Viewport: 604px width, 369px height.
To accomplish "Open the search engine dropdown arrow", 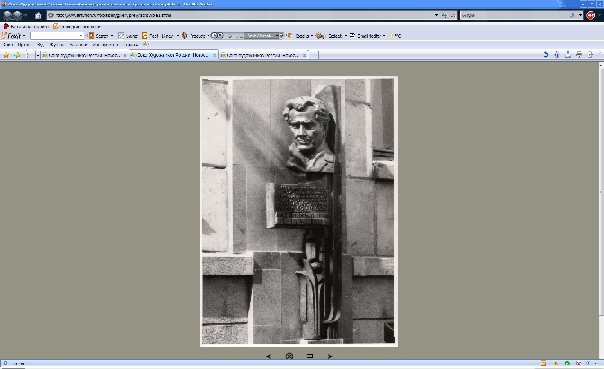I will 580,15.
